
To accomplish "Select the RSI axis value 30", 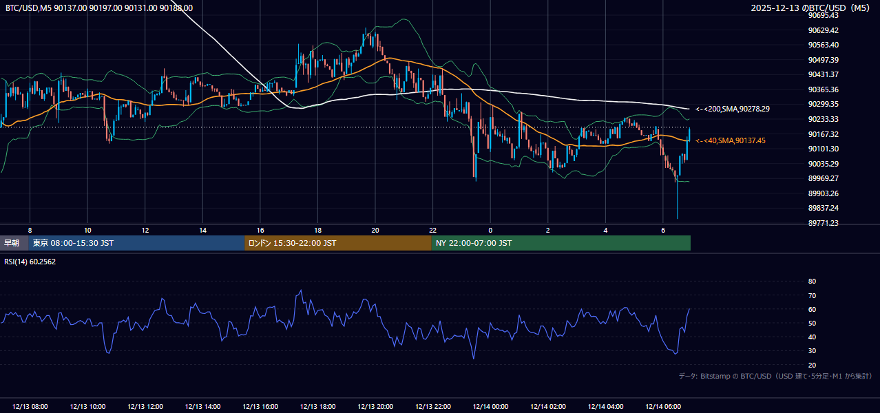I will click(812, 351).
